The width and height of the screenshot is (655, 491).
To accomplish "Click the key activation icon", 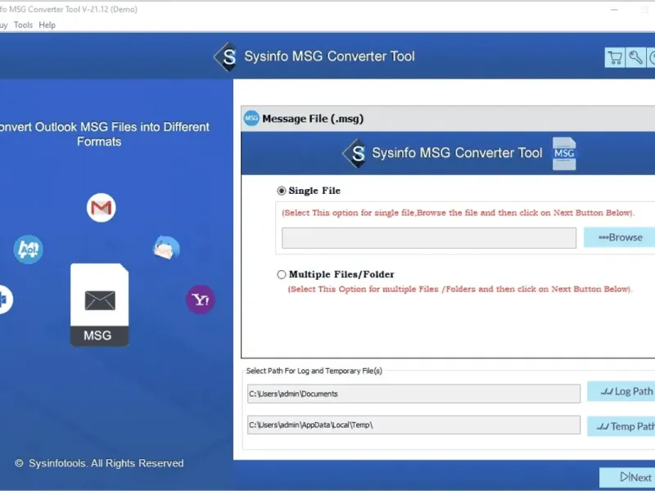I will coord(635,57).
